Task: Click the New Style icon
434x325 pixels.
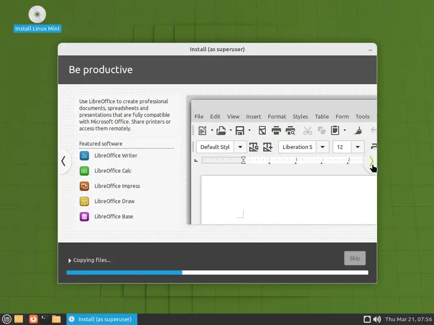Action: (268, 147)
